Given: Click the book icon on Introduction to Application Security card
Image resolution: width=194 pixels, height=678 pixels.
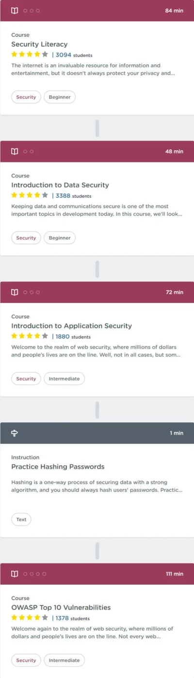Looking at the screenshot, I should [15, 292].
